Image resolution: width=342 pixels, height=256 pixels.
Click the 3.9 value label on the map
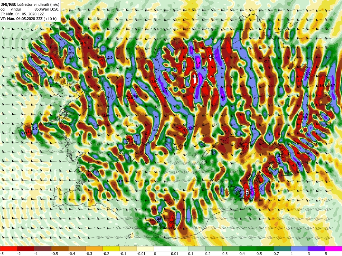click(308, 74)
